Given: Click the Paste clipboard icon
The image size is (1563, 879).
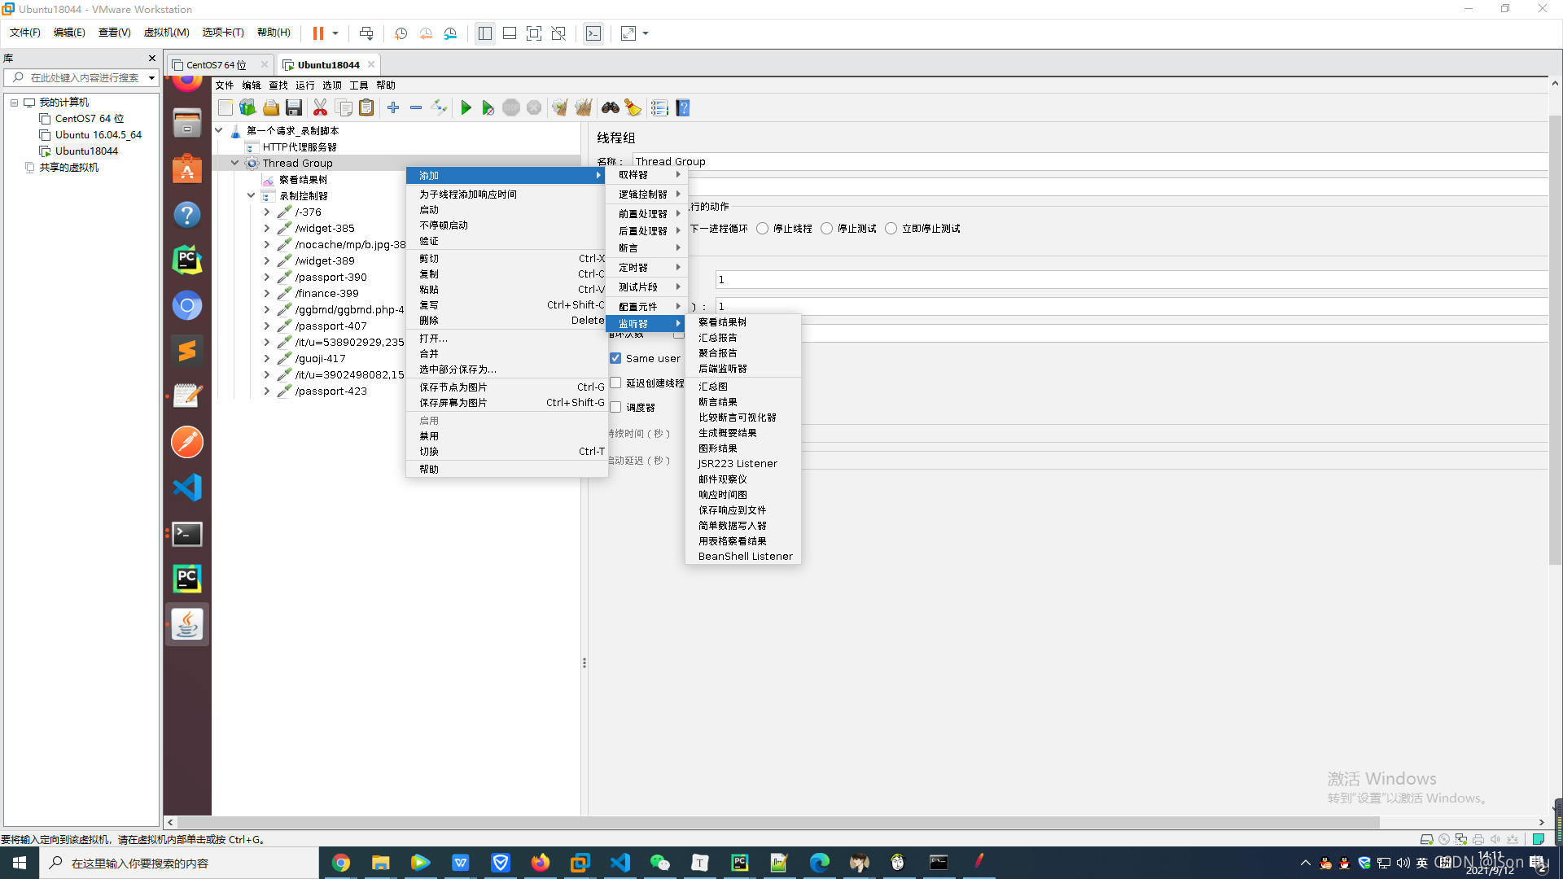Looking at the screenshot, I should (x=367, y=107).
